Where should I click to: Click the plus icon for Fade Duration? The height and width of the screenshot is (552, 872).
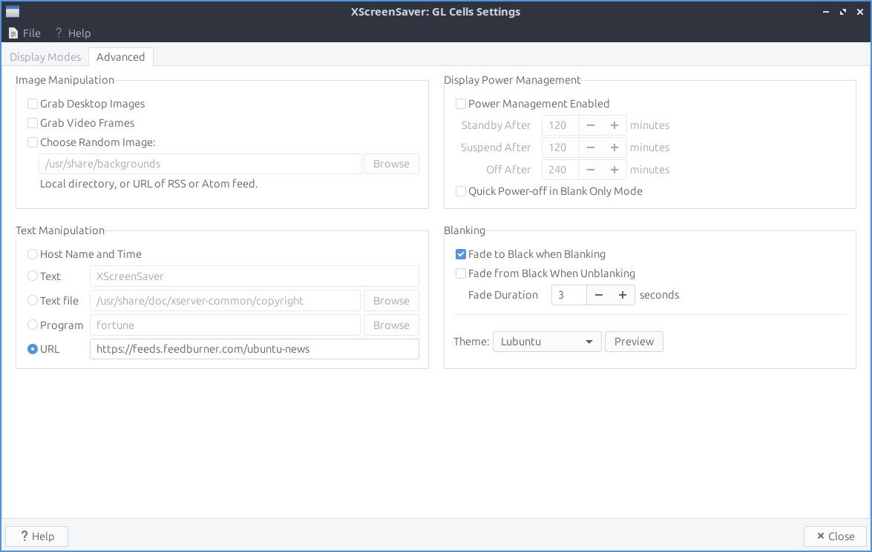click(x=623, y=295)
